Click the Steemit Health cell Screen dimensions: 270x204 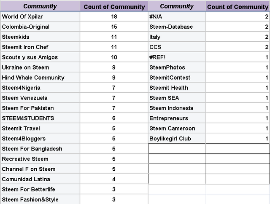pyautogui.click(x=177, y=88)
